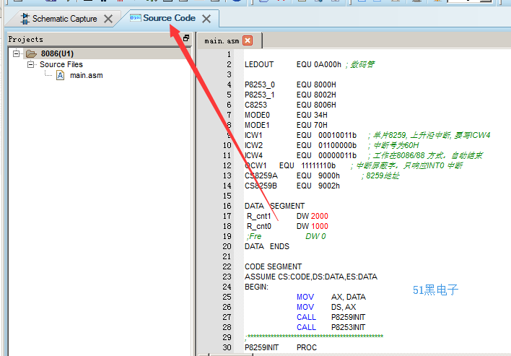Collapse the Source Files node
Viewport: 511px width, 356px height.
(x=30, y=64)
